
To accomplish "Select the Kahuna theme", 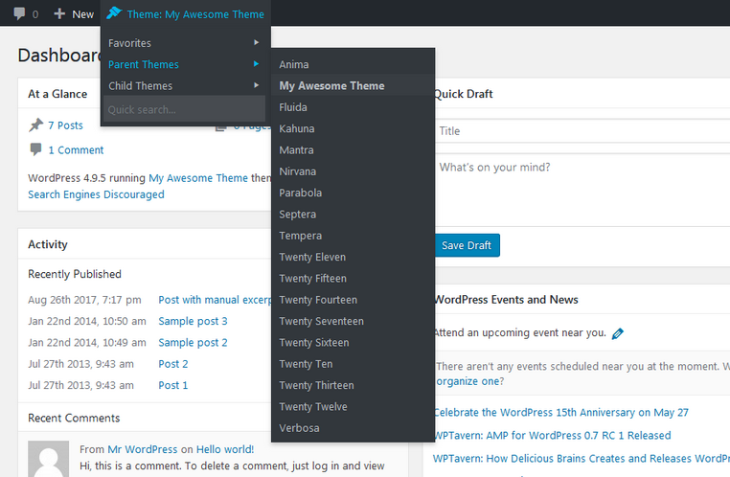I will [353, 128].
